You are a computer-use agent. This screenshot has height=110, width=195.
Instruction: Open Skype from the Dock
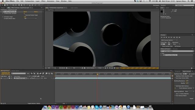coord(97,107)
